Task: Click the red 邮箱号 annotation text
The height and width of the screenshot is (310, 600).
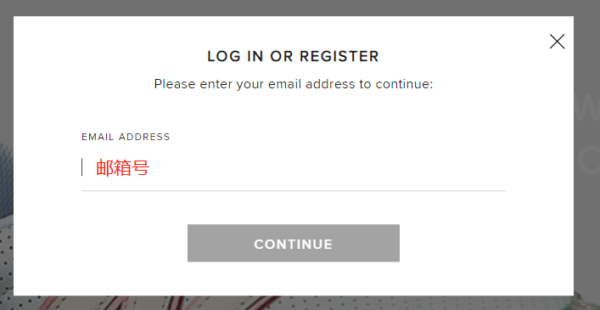Action: (x=122, y=167)
